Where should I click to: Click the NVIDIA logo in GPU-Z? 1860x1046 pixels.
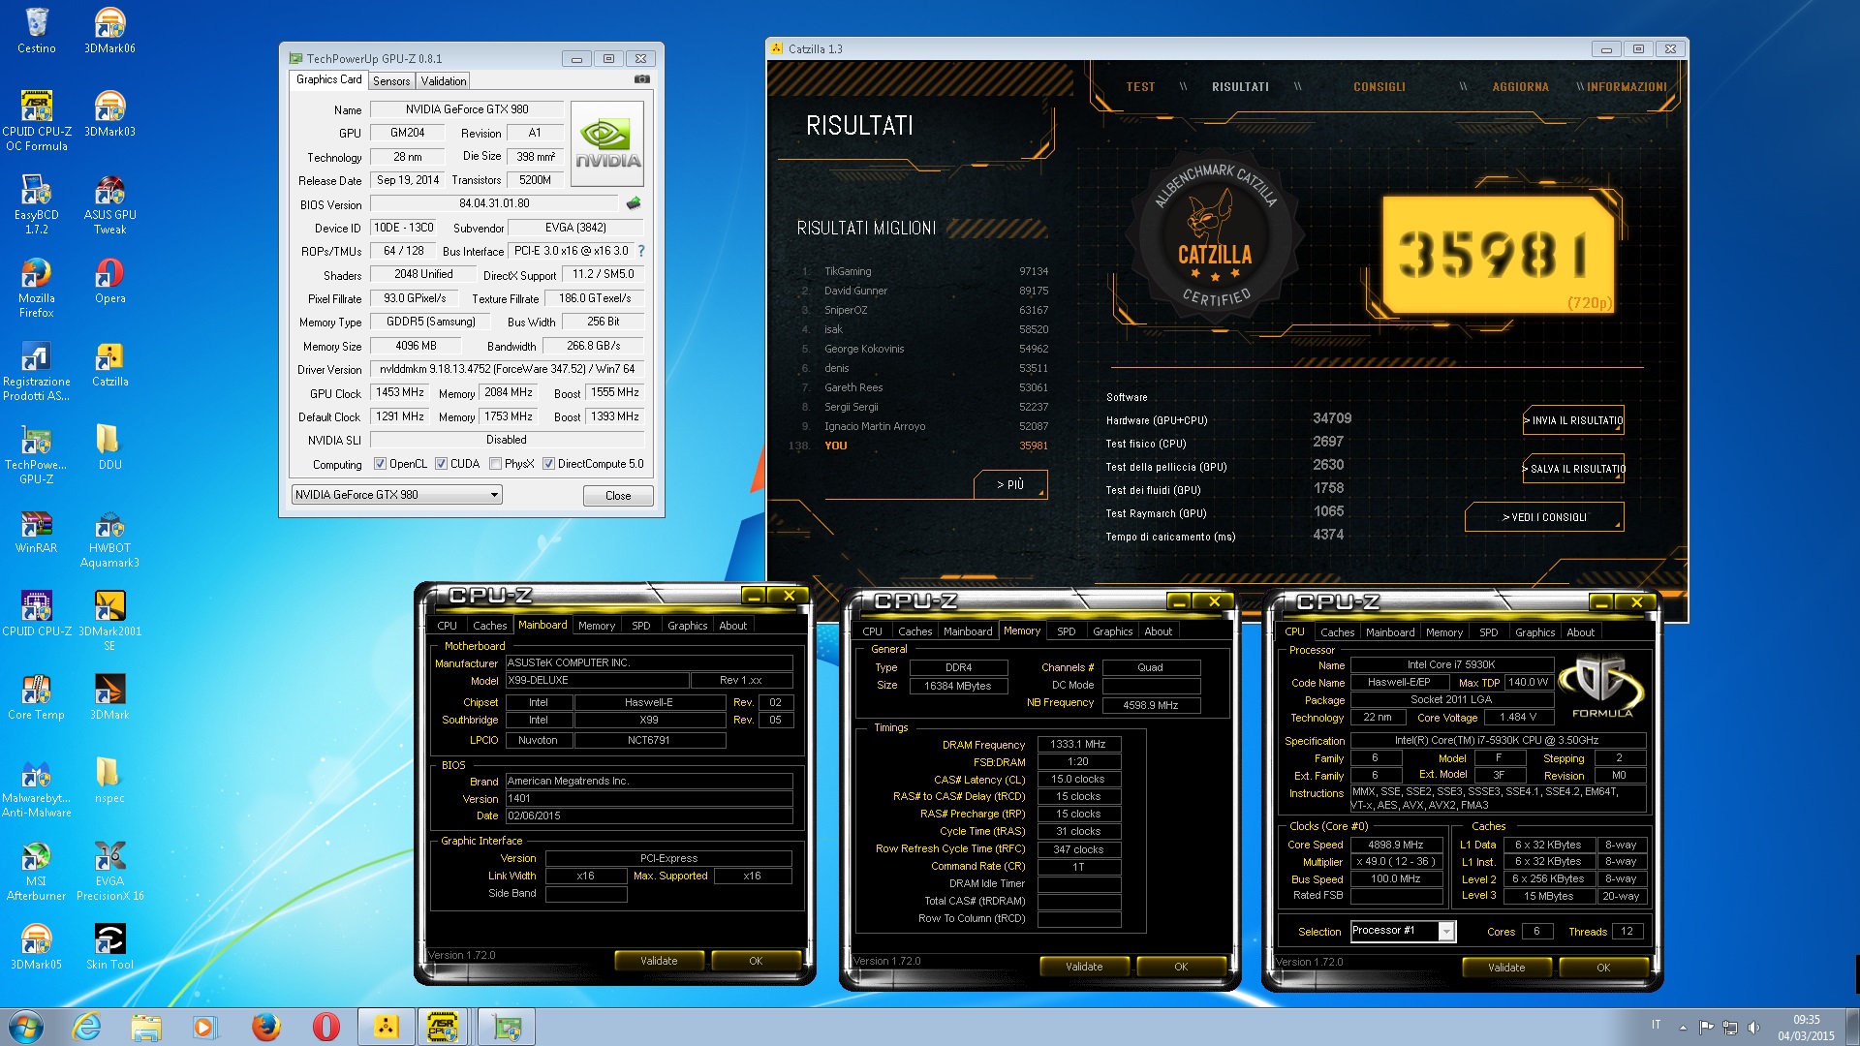click(x=607, y=144)
